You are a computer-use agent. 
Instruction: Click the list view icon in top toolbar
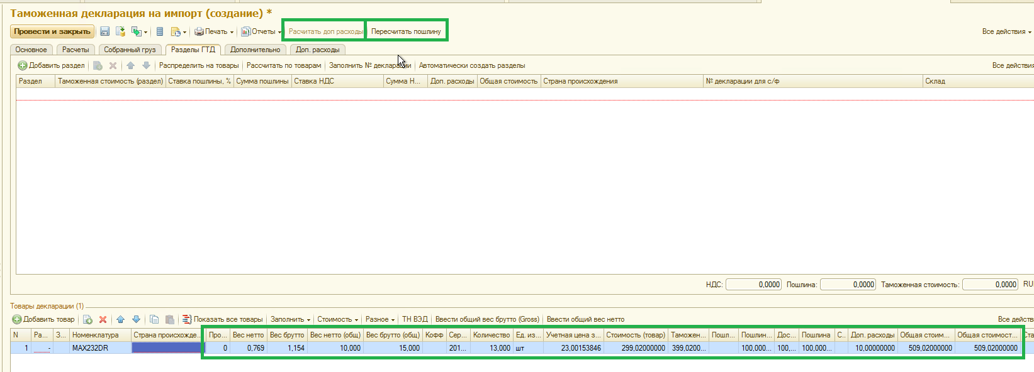coord(160,31)
